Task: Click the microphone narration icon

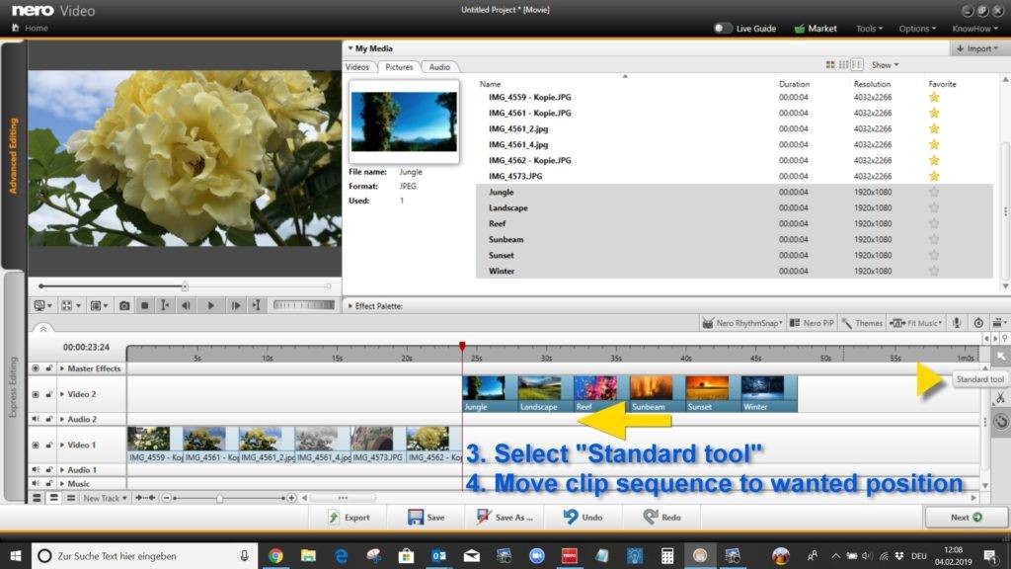Action: pyautogui.click(x=955, y=323)
